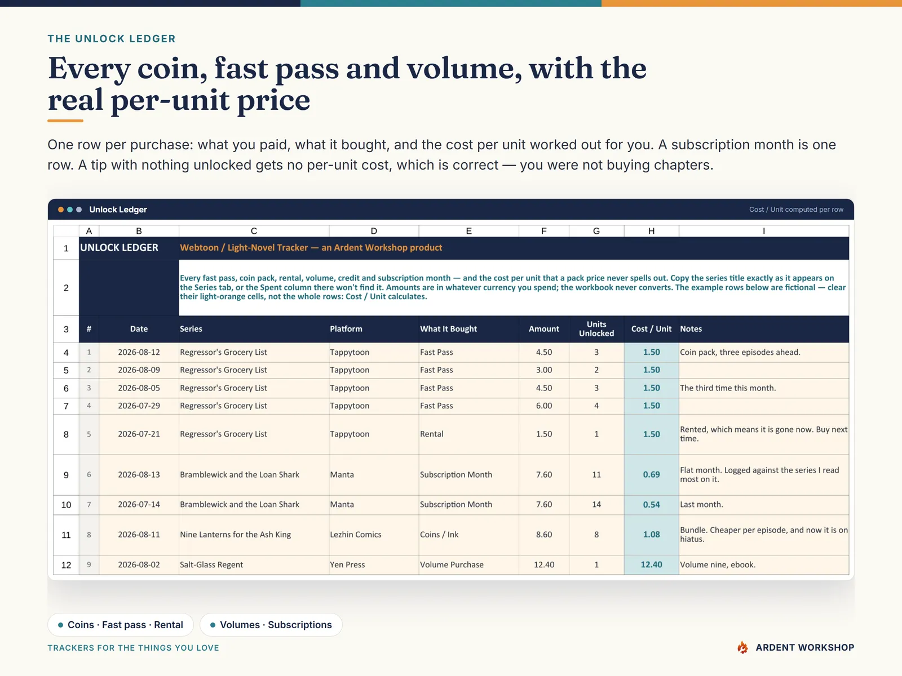Select row header 12

[x=66, y=565]
